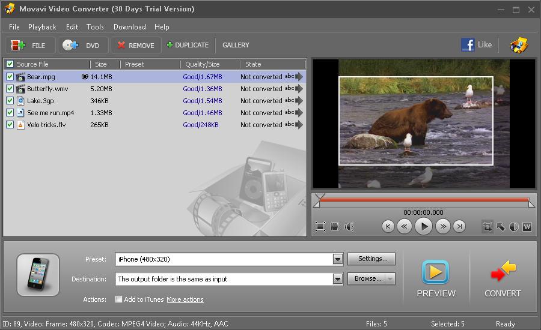Click the Size column header

pos(105,64)
